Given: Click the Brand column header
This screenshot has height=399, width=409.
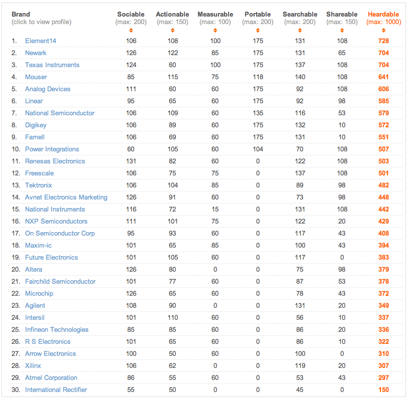Looking at the screenshot, I should 21,15.
